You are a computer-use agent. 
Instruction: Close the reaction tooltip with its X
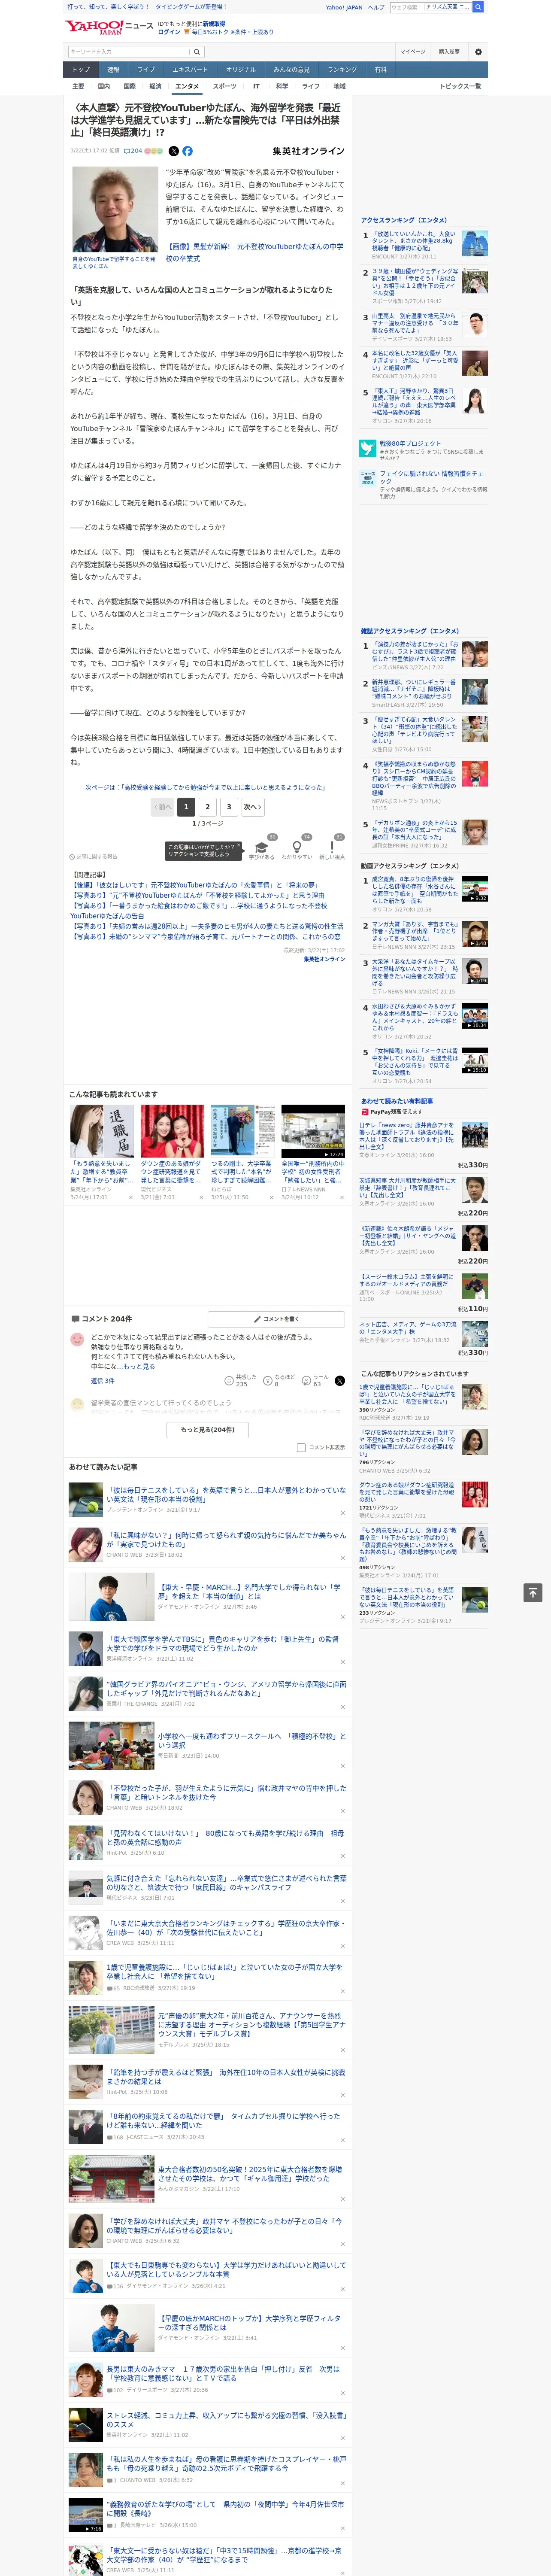coord(238,845)
